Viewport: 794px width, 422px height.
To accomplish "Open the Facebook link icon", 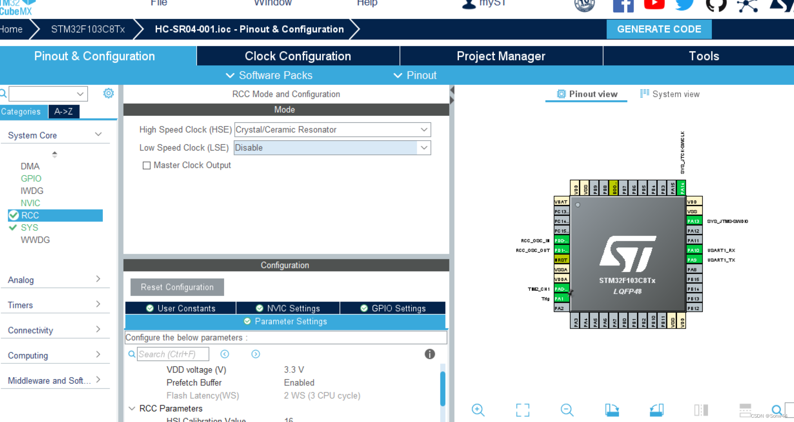I will pos(623,6).
